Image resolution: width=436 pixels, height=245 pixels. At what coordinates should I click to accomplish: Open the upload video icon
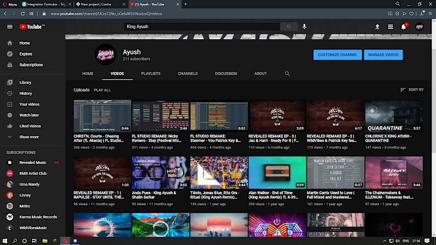377,27
